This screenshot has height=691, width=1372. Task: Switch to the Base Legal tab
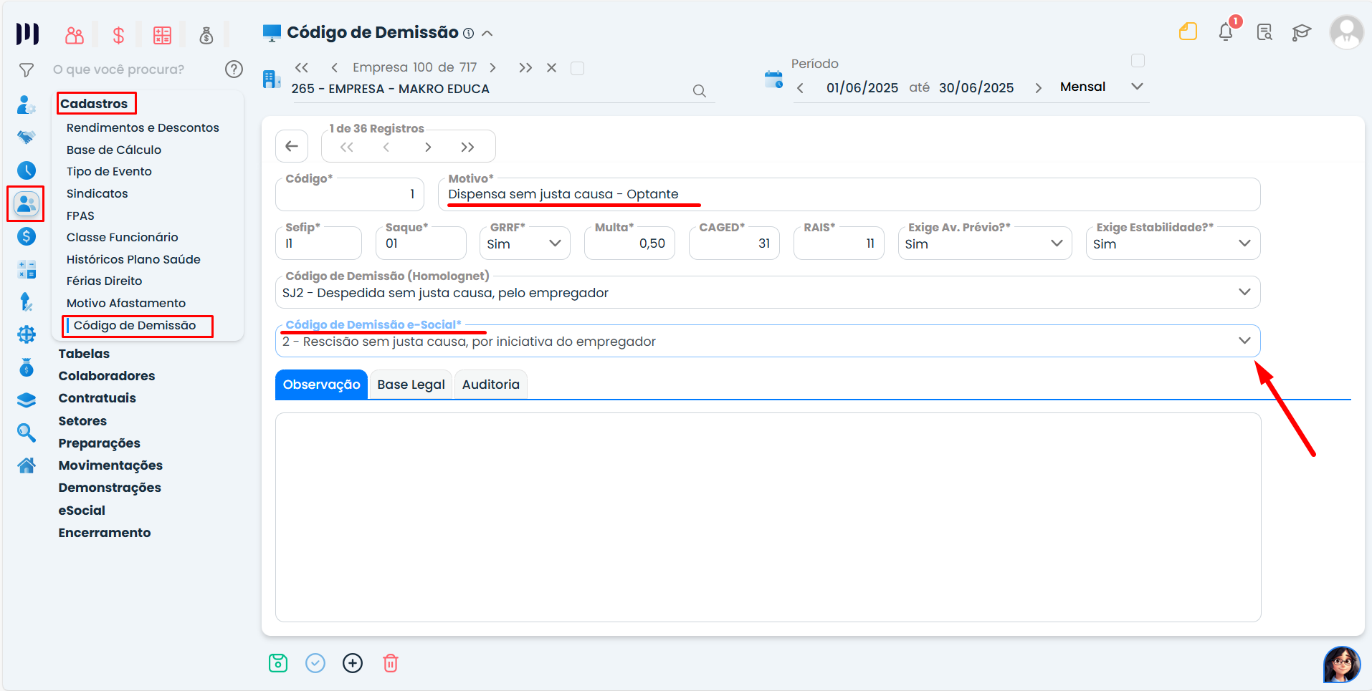coord(411,385)
